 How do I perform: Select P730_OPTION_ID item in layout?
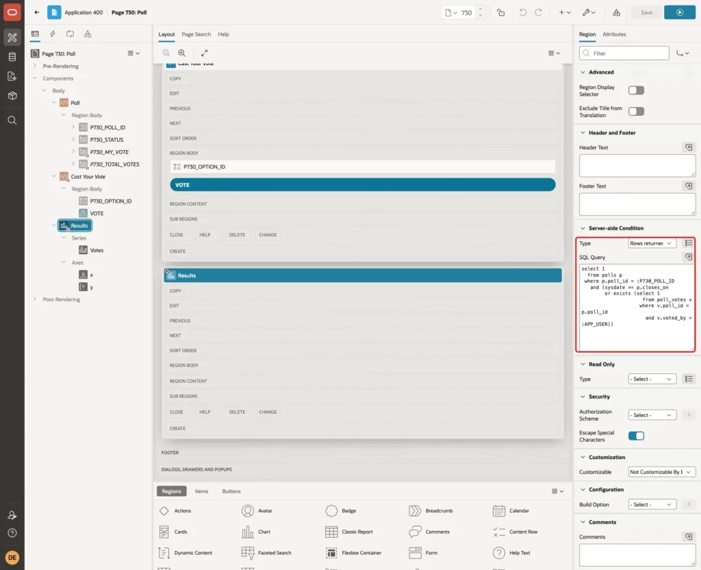pyautogui.click(x=363, y=166)
